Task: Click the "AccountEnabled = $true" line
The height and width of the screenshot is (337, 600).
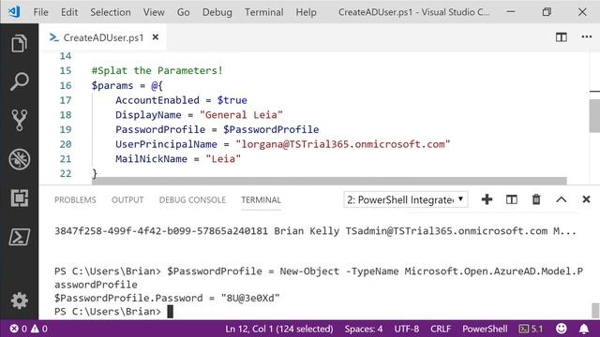Action: tap(181, 100)
